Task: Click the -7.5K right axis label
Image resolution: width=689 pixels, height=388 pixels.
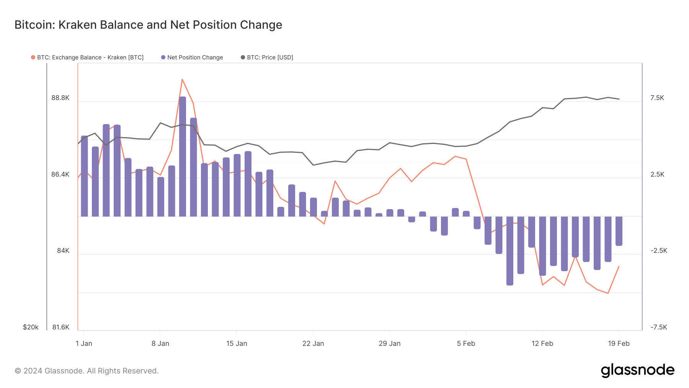Action: [x=659, y=327]
